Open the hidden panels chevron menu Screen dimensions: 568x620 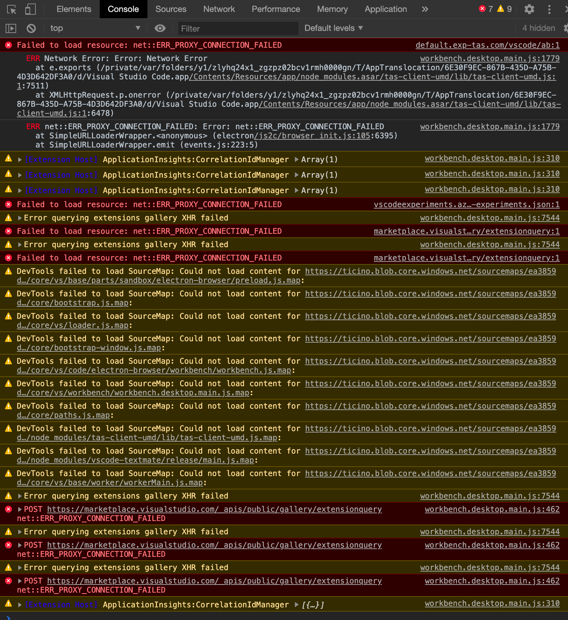pos(425,9)
